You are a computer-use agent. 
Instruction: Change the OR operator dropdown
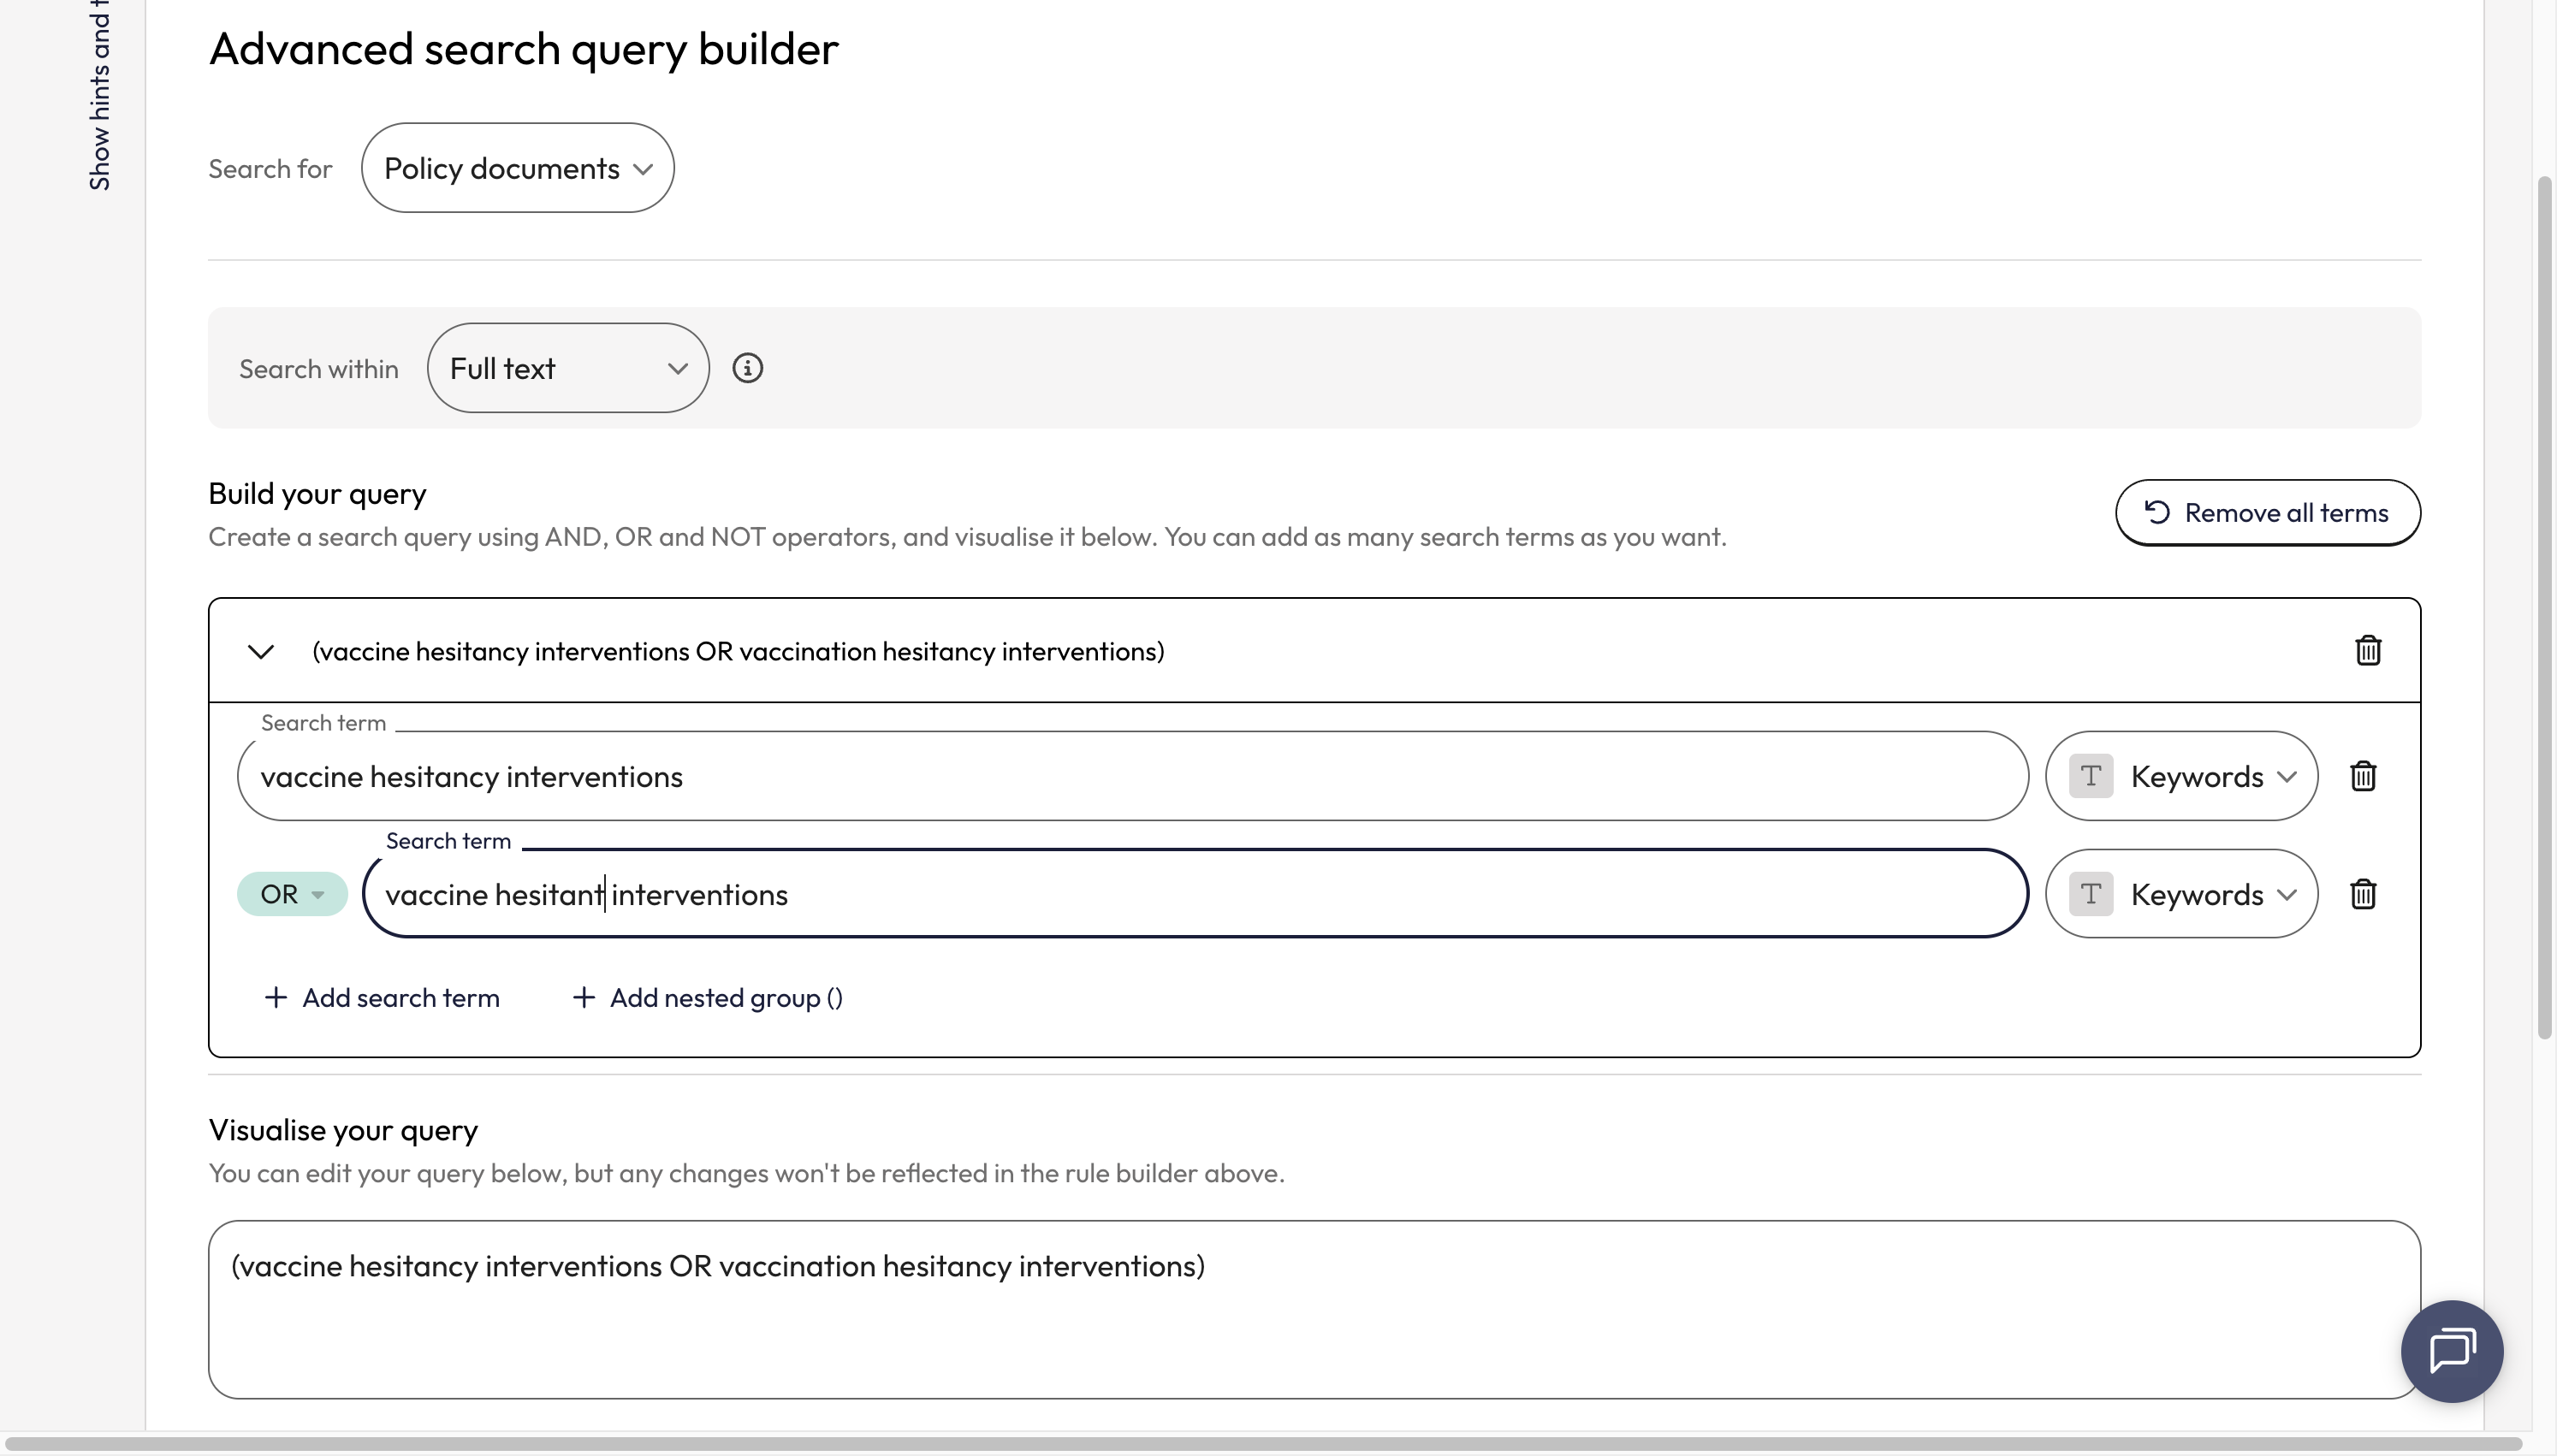[292, 894]
